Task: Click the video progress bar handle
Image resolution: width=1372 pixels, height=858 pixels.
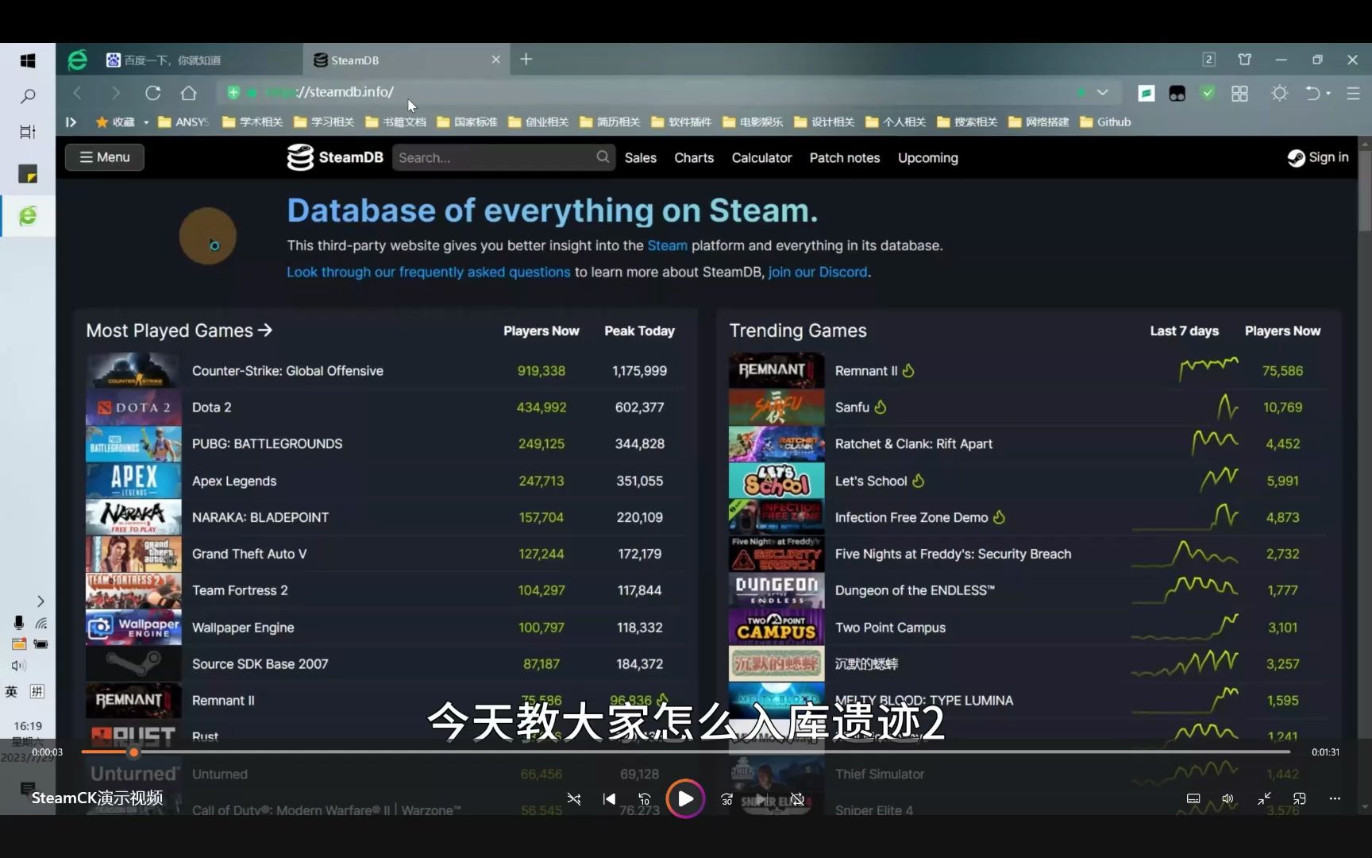Action: coord(133,752)
